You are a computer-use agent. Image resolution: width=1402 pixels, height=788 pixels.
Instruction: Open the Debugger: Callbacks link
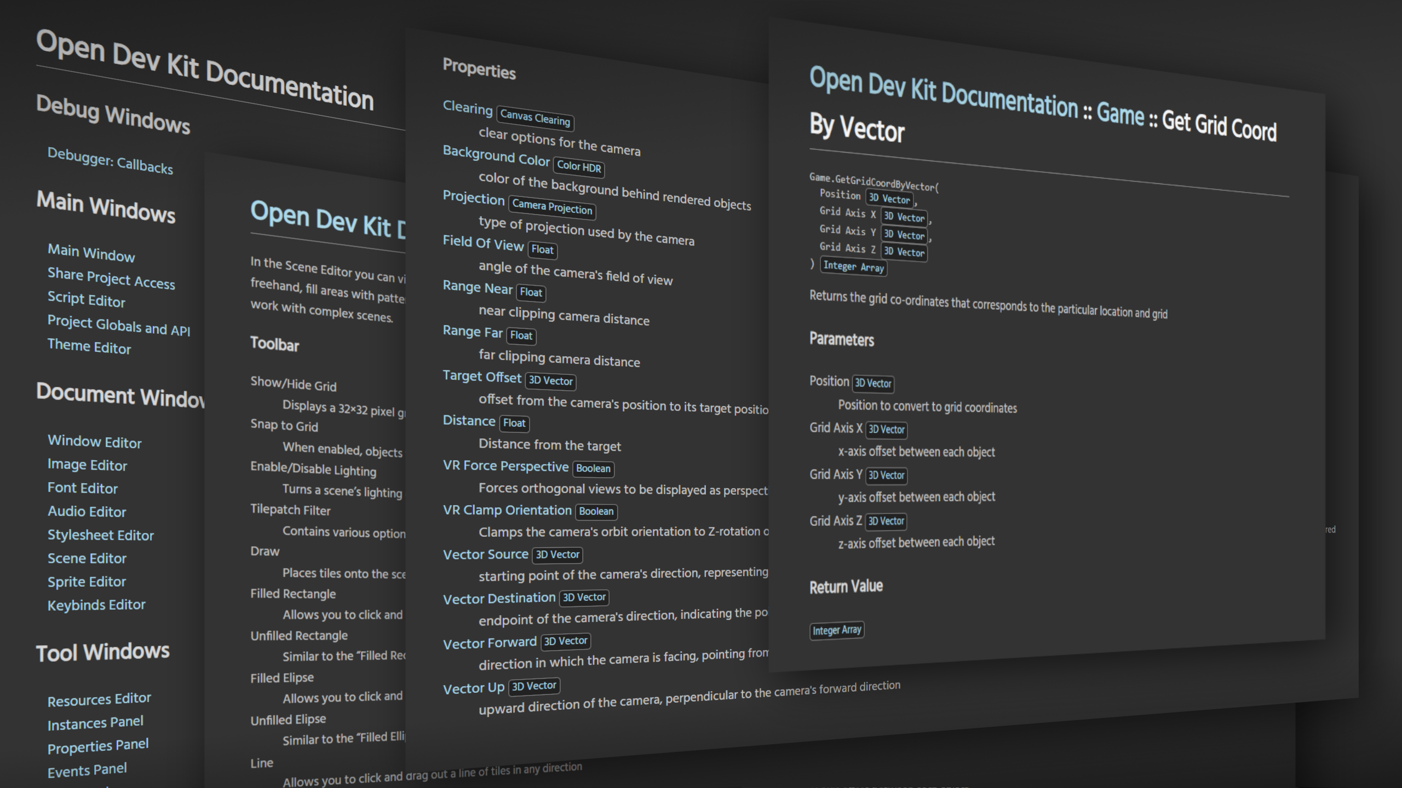coord(110,161)
